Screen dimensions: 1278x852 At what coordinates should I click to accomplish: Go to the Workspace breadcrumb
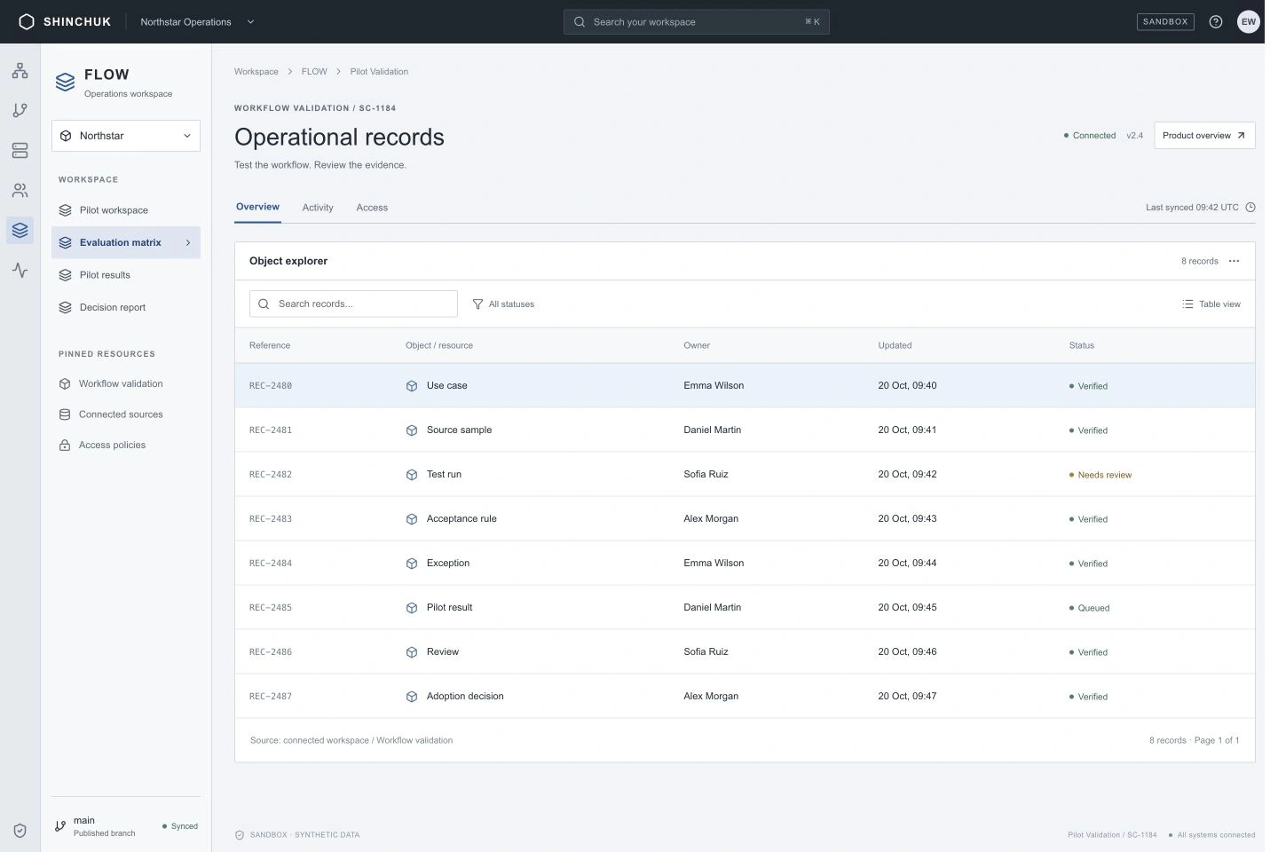[256, 72]
